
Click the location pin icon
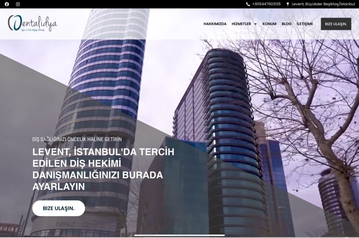288,4
